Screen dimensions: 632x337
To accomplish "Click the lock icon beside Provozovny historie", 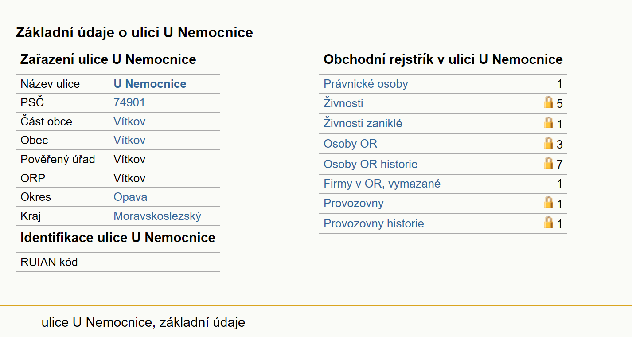I will click(x=549, y=222).
